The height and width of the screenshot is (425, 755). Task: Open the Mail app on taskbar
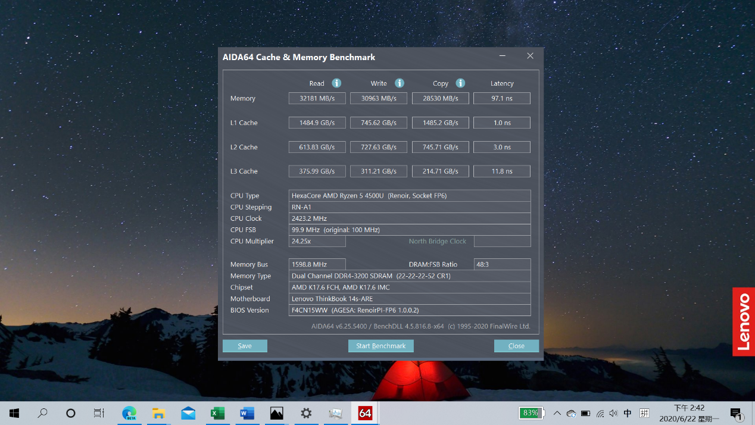point(188,413)
